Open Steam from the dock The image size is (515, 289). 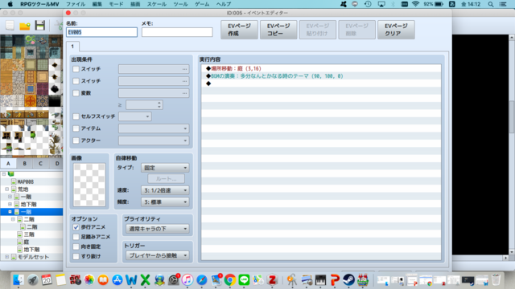coord(348,280)
